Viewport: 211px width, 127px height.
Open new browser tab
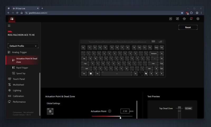pos(42,8)
